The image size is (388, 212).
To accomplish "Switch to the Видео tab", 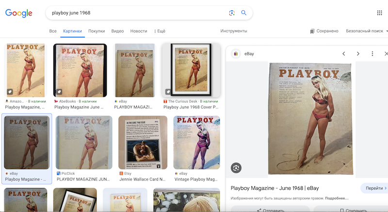I will (117, 31).
